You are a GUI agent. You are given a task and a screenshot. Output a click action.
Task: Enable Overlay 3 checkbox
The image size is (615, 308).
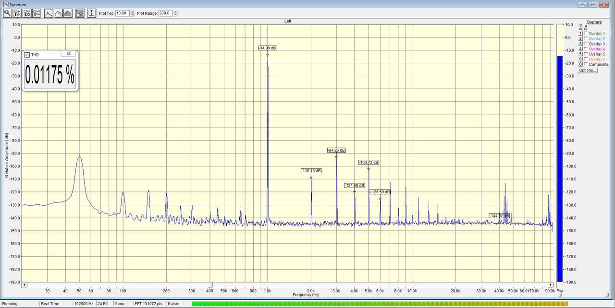coord(586,44)
